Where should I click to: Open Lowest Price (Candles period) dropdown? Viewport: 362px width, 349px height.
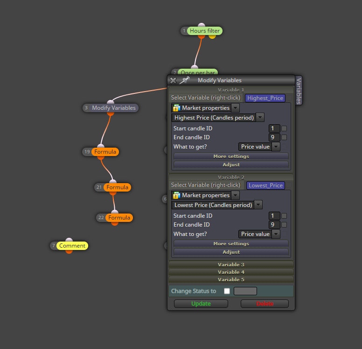pos(258,205)
